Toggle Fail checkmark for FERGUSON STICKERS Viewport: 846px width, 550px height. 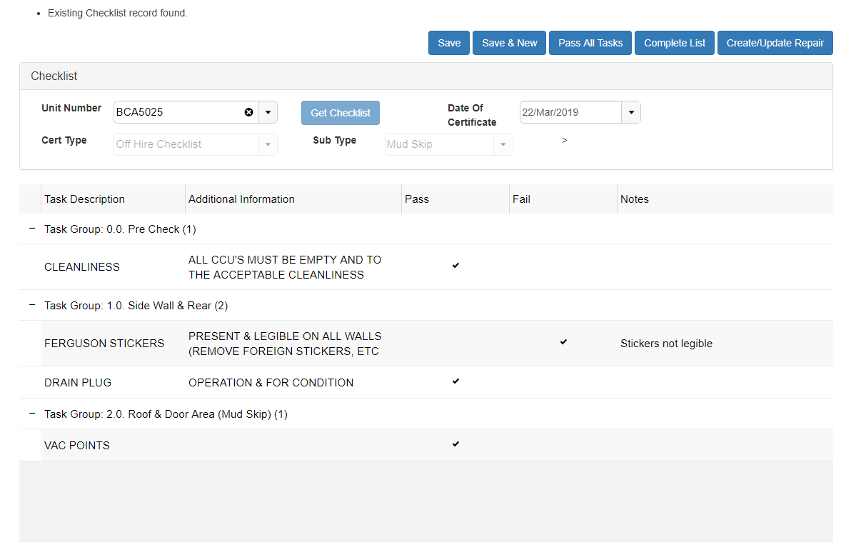(x=563, y=342)
